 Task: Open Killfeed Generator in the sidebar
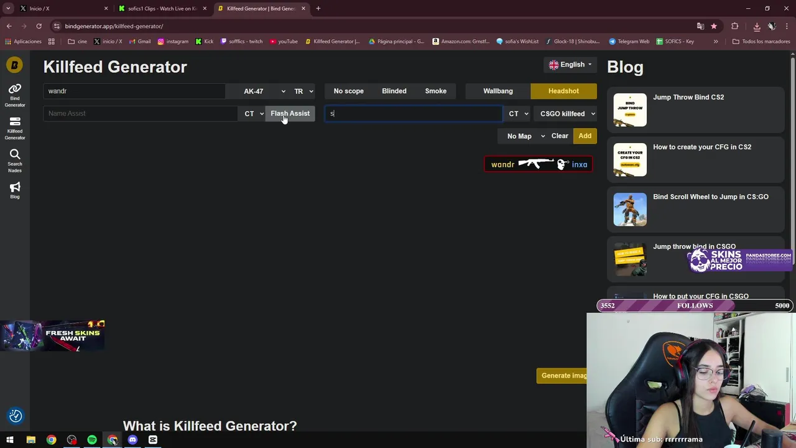pos(15,128)
